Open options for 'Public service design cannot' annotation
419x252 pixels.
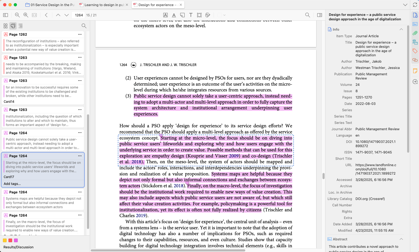pos(80,133)
